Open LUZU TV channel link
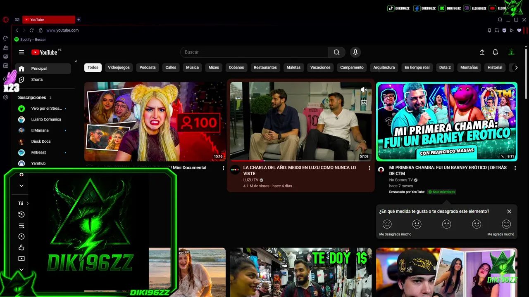Image resolution: width=529 pixels, height=297 pixels. click(251, 180)
